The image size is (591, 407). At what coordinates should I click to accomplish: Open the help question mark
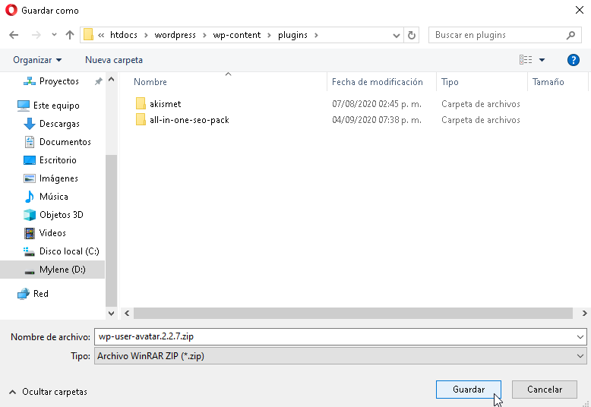coord(573,59)
